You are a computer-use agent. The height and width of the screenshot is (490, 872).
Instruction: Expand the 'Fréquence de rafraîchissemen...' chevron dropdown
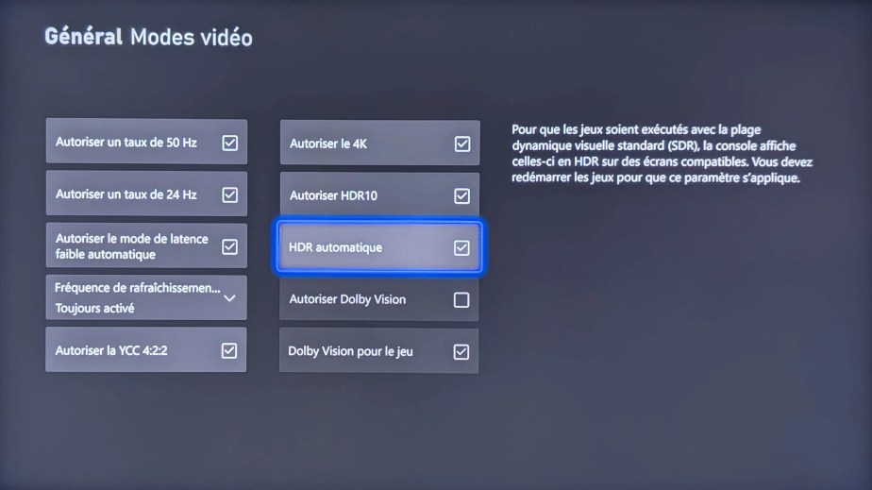click(x=229, y=298)
